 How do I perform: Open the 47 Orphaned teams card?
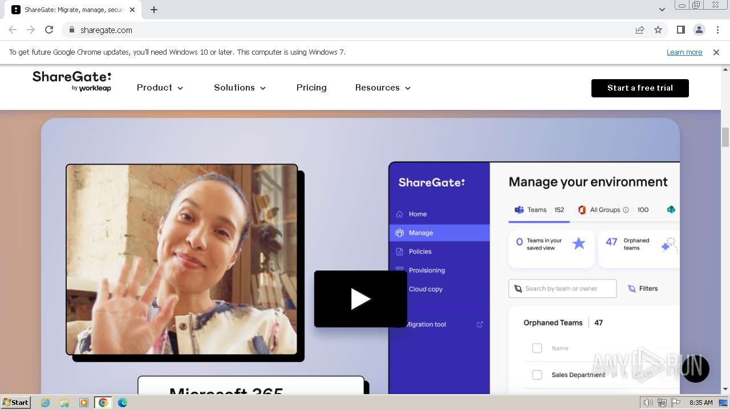click(x=639, y=249)
